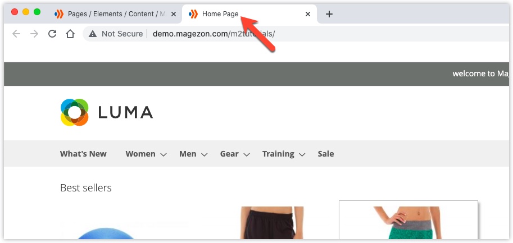Screen dimensions: 513x243
Task: Expand the Training dropdown chevron
Action: 302,154
